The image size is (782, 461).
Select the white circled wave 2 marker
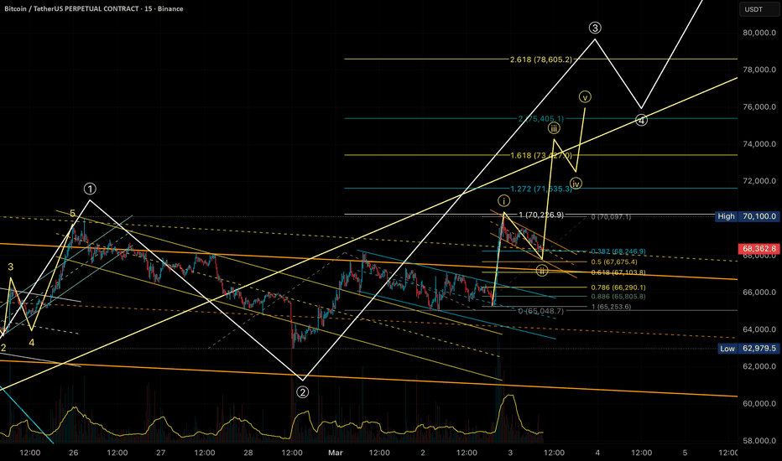(x=302, y=391)
